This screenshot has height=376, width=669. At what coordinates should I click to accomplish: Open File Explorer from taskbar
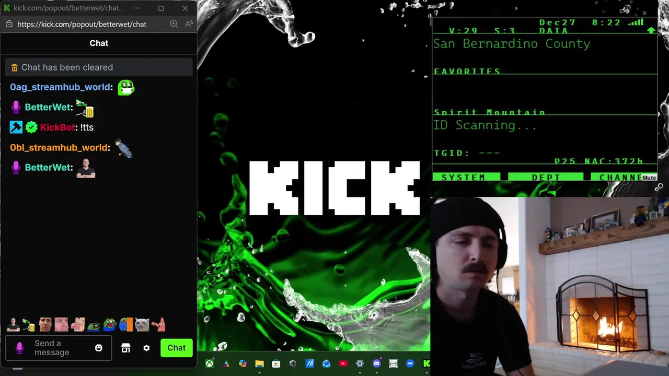pos(259,363)
